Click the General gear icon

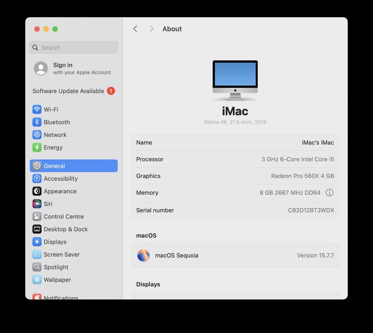coord(37,166)
